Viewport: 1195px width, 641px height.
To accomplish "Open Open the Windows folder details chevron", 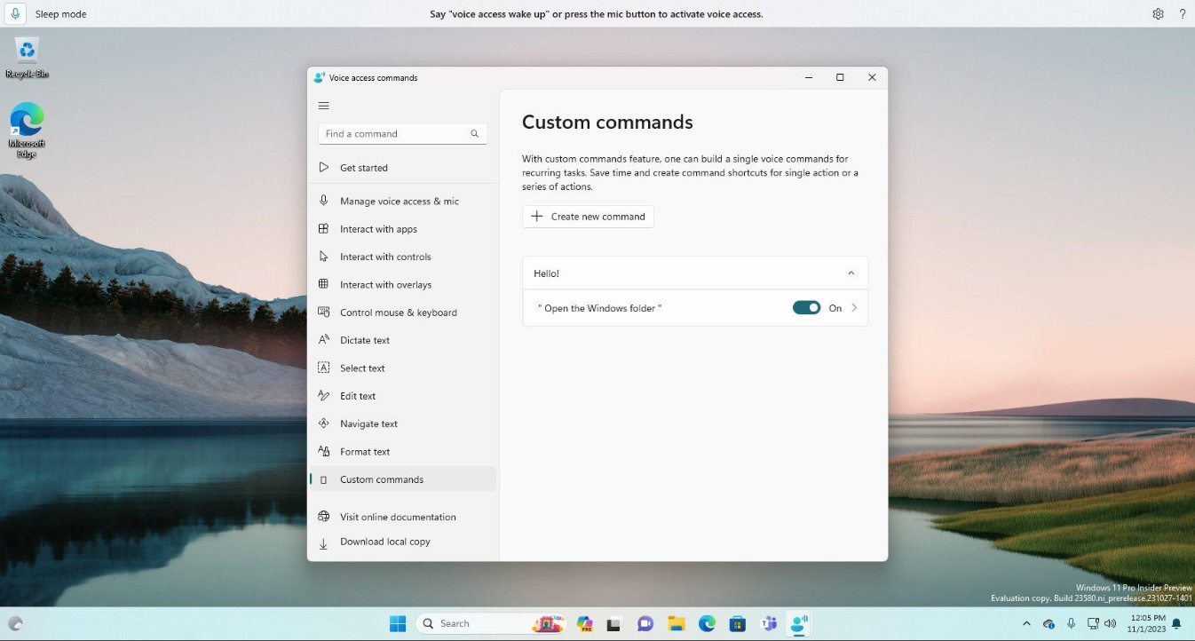I will pyautogui.click(x=854, y=308).
